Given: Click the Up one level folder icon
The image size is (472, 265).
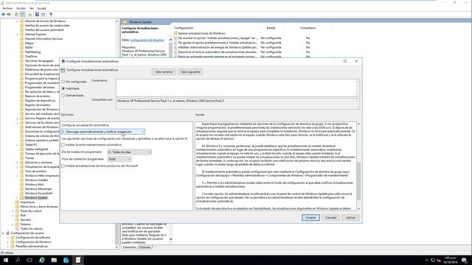Looking at the screenshot, I should point(16,15).
